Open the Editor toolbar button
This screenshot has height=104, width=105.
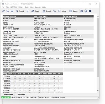[62, 11]
